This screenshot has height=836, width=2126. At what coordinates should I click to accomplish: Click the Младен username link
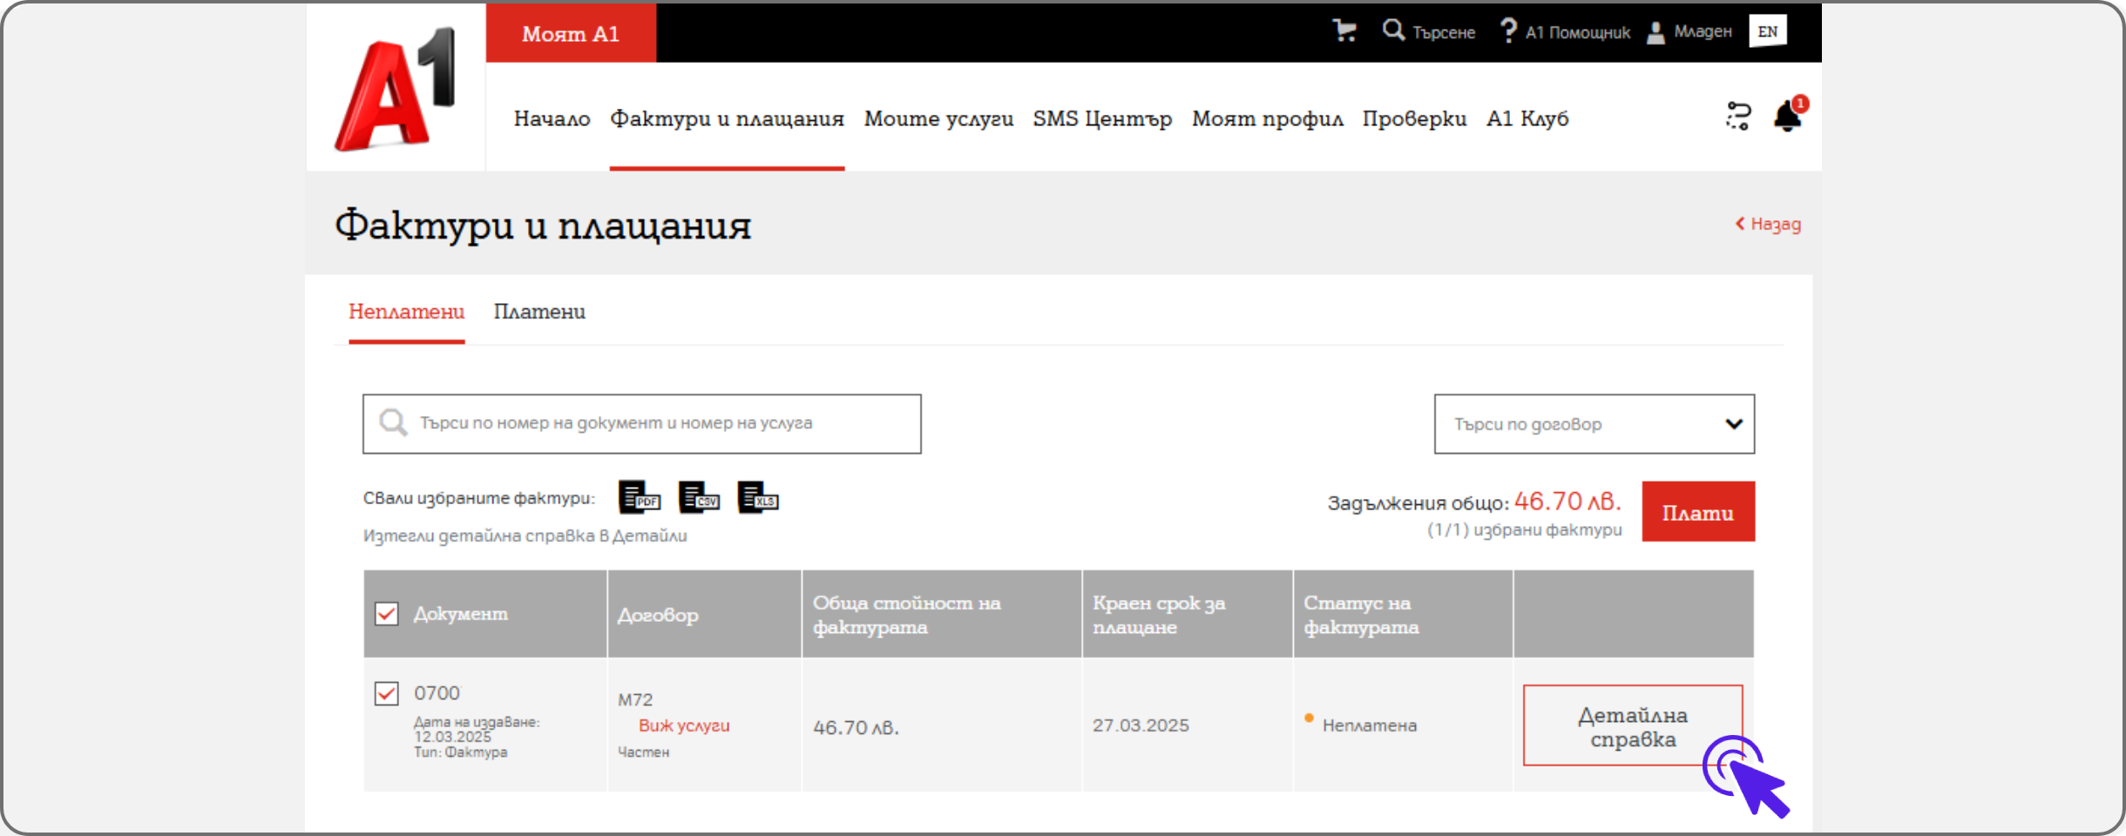click(1703, 31)
